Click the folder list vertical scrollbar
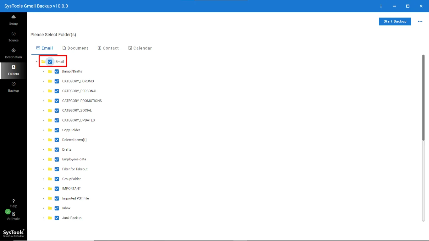 [423, 97]
